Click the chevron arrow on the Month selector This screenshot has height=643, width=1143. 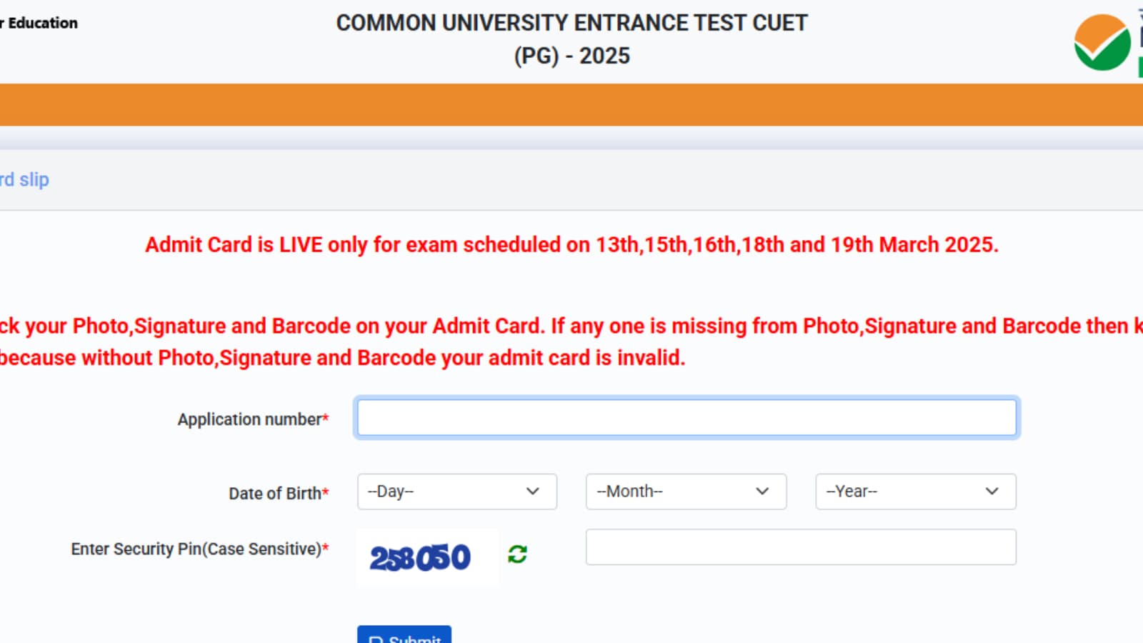click(762, 492)
